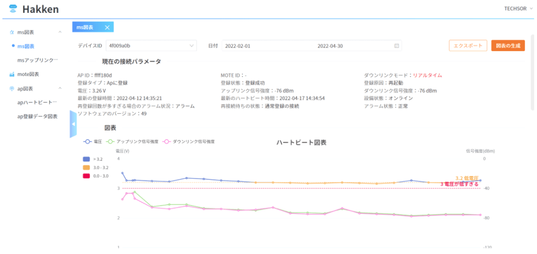The image size is (537, 254).
Task: Click the Hakken logo icon
Action: point(13,8)
